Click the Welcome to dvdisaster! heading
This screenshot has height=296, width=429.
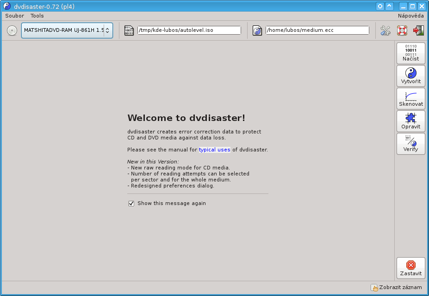coord(187,118)
